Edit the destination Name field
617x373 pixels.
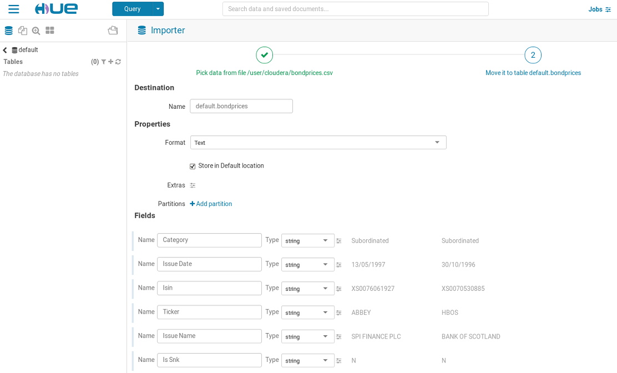pyautogui.click(x=241, y=106)
